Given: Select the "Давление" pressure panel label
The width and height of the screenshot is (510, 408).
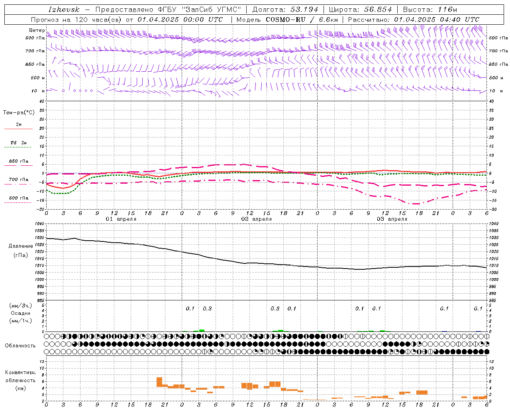Looking at the screenshot, I should pyautogui.click(x=21, y=246).
